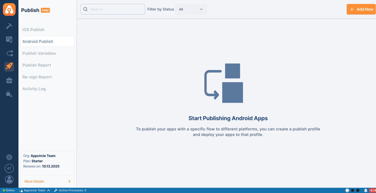Open the AT organization avatar
Image resolution: width=376 pixels, height=193 pixels.
(x=9, y=169)
